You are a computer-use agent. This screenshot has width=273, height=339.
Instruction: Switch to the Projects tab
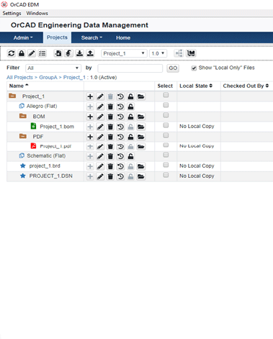click(x=57, y=37)
